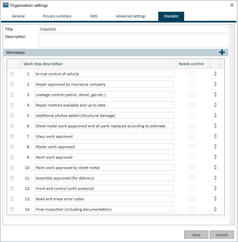
Task: Enable Needs control for "Arrival control of vehicle"
Action: coord(192,74)
